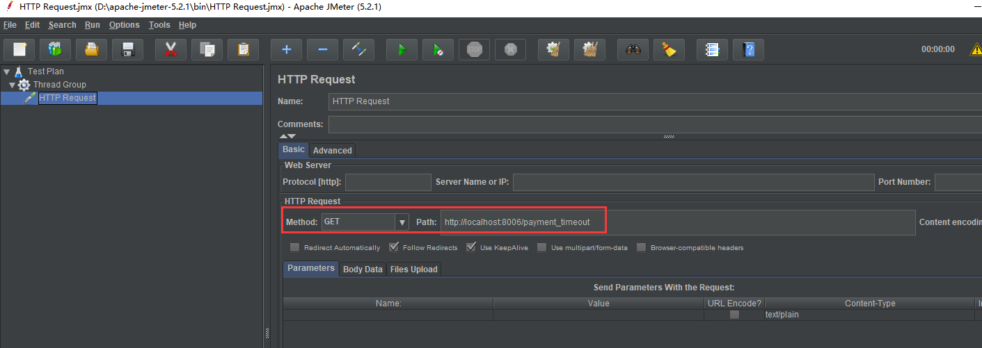The image size is (982, 348).
Task: Expand all nodes with plus icon
Action: pyautogui.click(x=286, y=49)
